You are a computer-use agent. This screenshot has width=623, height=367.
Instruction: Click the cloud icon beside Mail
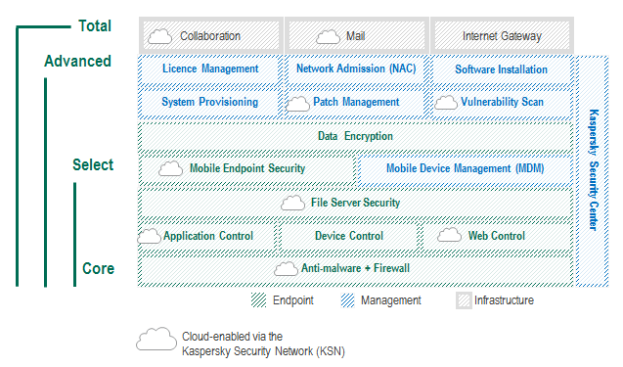coord(329,36)
